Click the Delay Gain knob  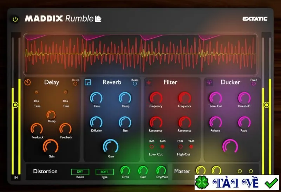click(x=51, y=147)
